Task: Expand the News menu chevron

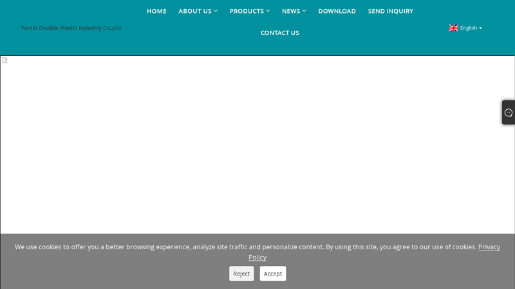Action: pos(304,11)
